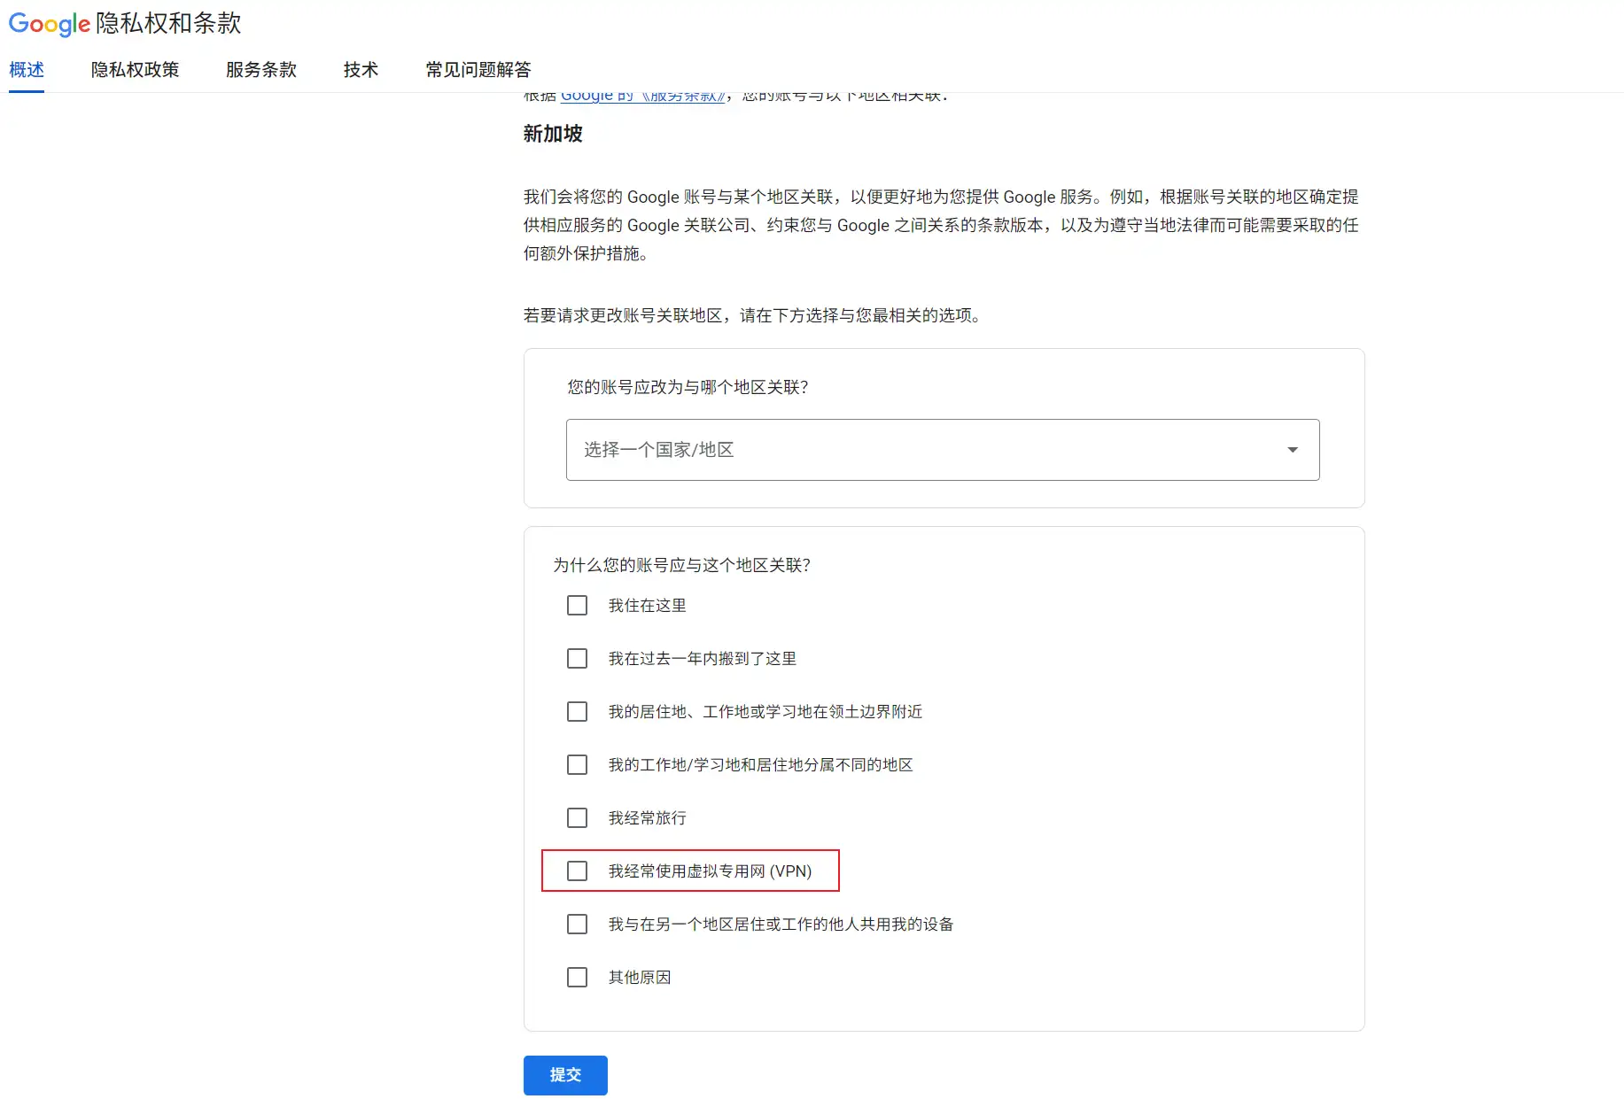
Task: Switch to the 概述 tab
Action: [x=27, y=70]
